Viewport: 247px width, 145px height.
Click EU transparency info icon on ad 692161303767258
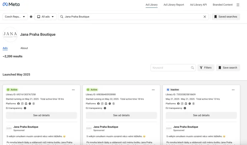pos(25,108)
